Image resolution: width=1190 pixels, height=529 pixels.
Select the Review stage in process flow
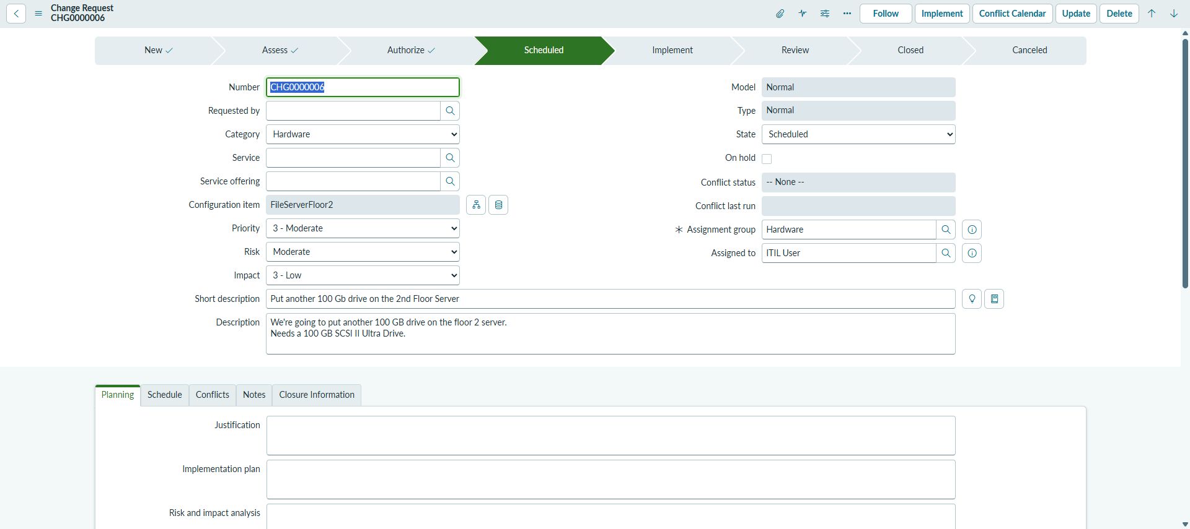(x=795, y=50)
